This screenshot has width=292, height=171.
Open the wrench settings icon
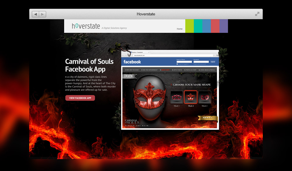217,55
